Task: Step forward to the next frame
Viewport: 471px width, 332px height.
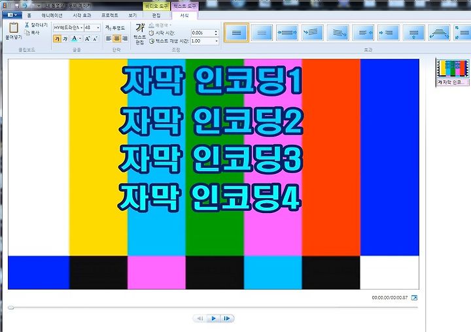Action: (x=227, y=318)
